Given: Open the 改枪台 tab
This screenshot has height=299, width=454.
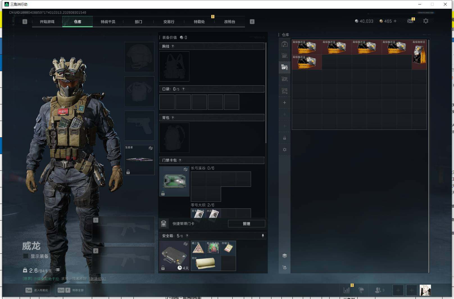Looking at the screenshot, I should pyautogui.click(x=230, y=22).
